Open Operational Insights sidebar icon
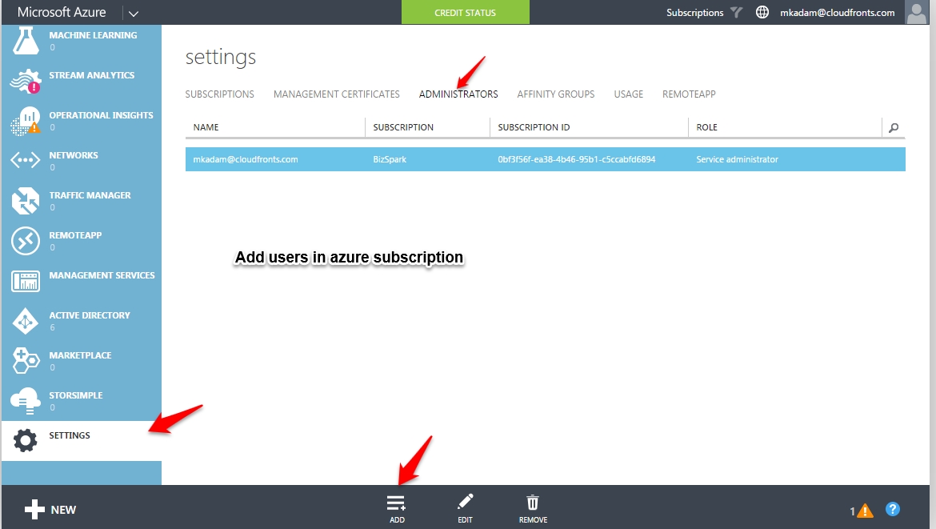 coord(25,121)
